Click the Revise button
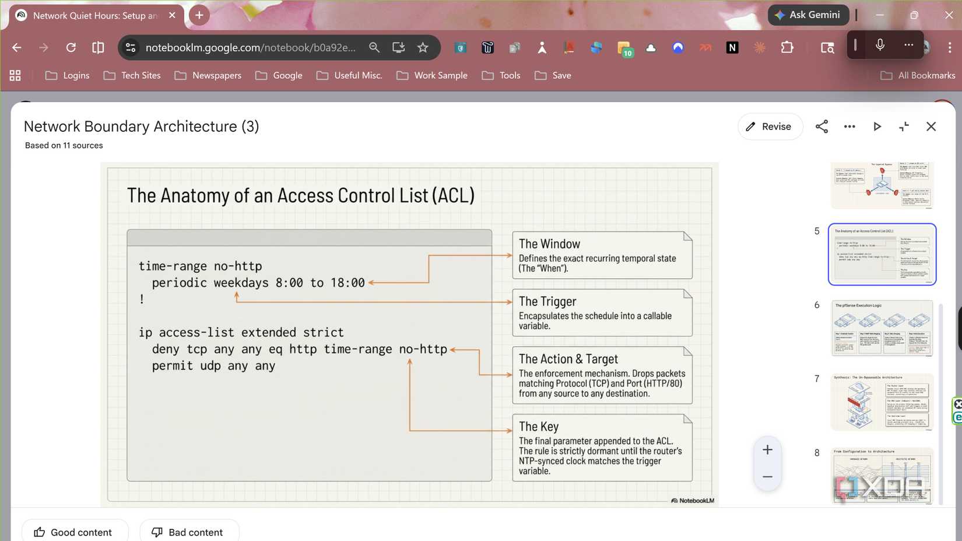962x541 pixels. click(770, 127)
